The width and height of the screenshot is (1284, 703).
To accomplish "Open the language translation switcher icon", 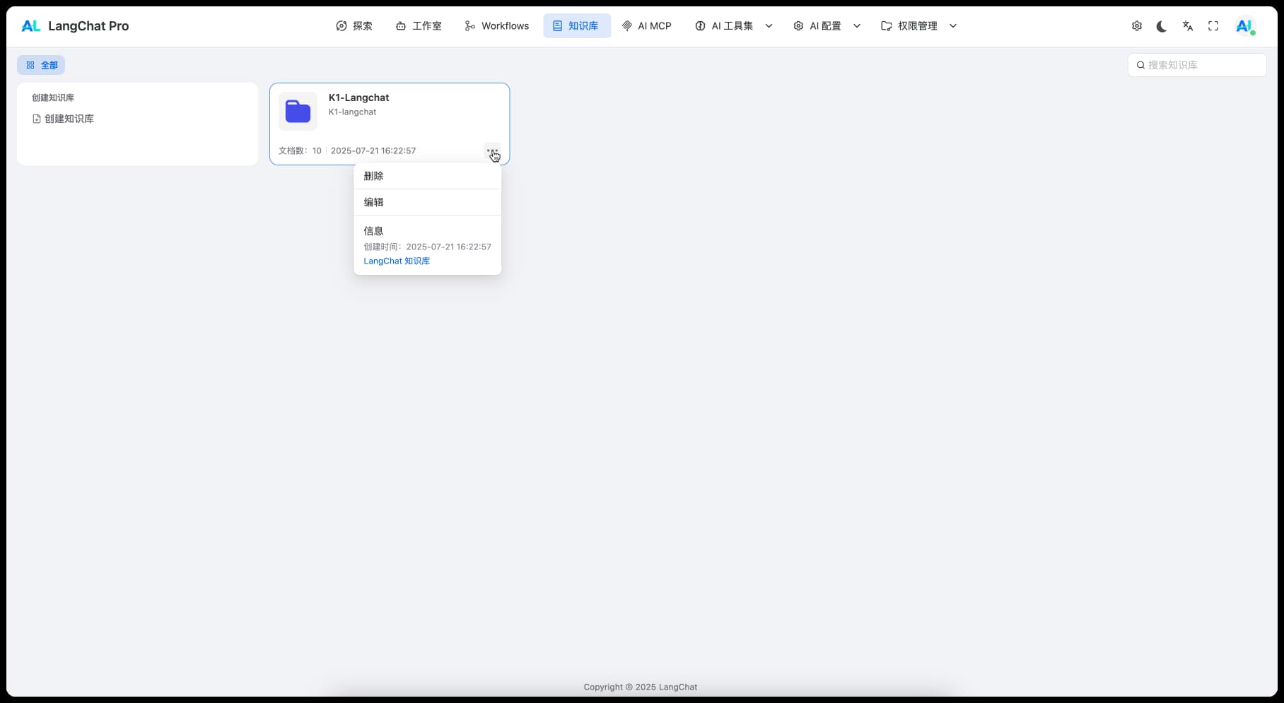I will point(1187,26).
